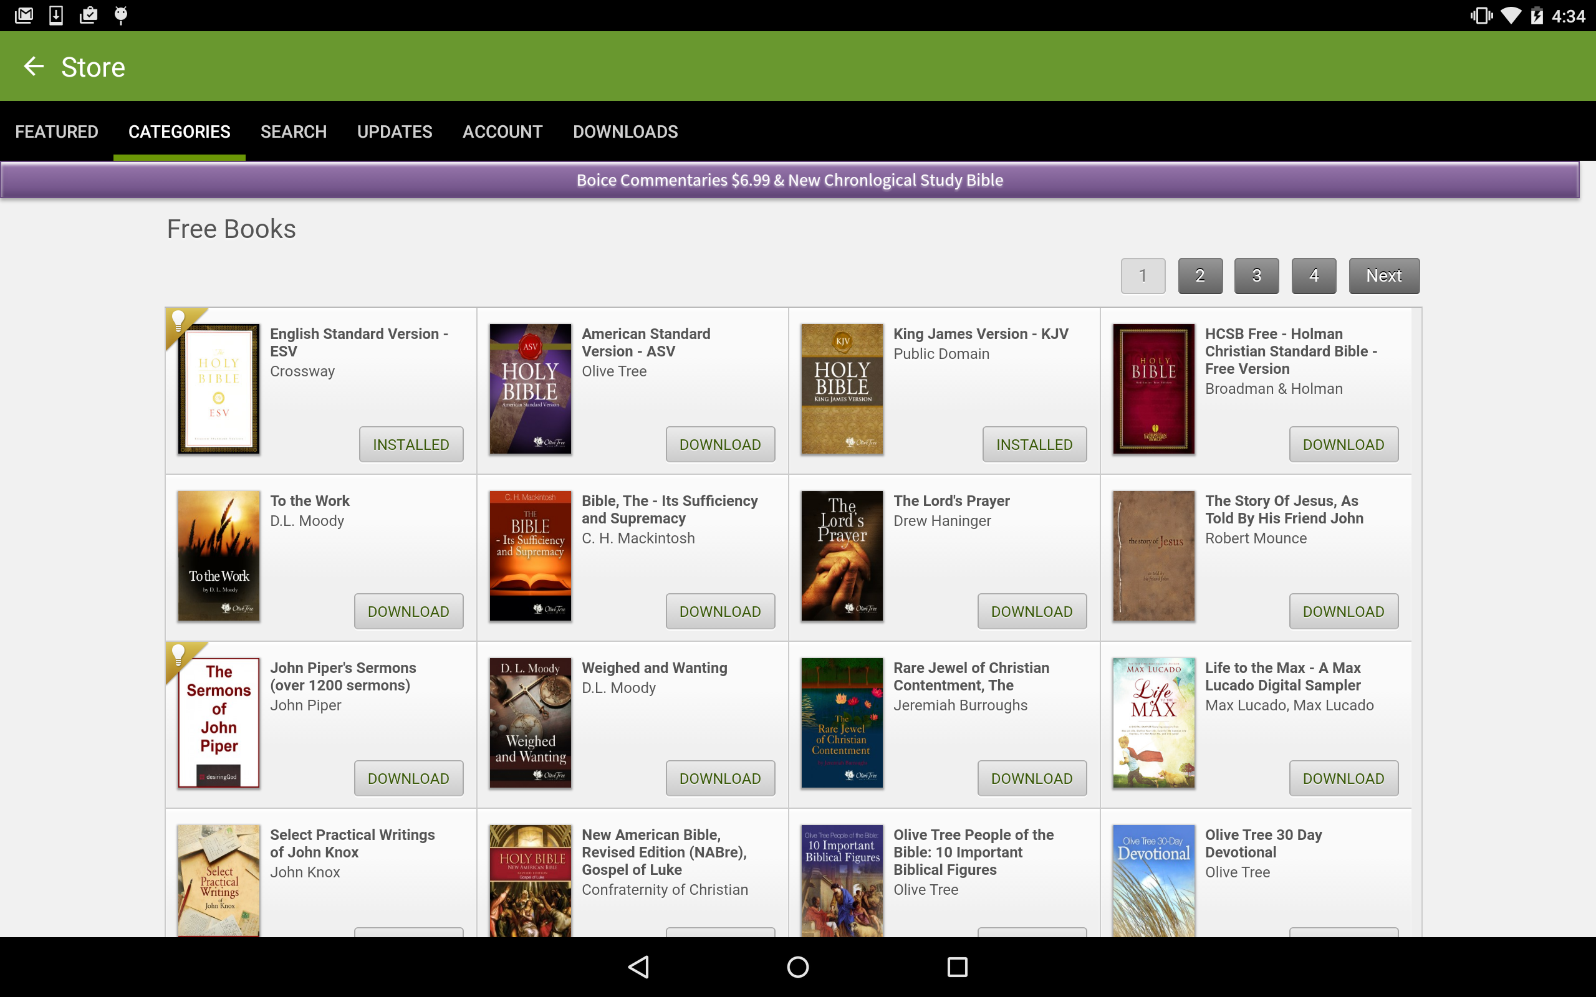The width and height of the screenshot is (1596, 997).
Task: Go to page 3 of Free Books
Action: [x=1256, y=275]
